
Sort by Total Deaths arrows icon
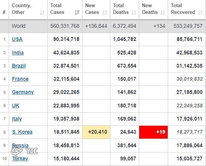134,13
